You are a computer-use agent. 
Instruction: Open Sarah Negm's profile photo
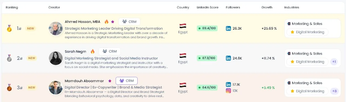56,58
